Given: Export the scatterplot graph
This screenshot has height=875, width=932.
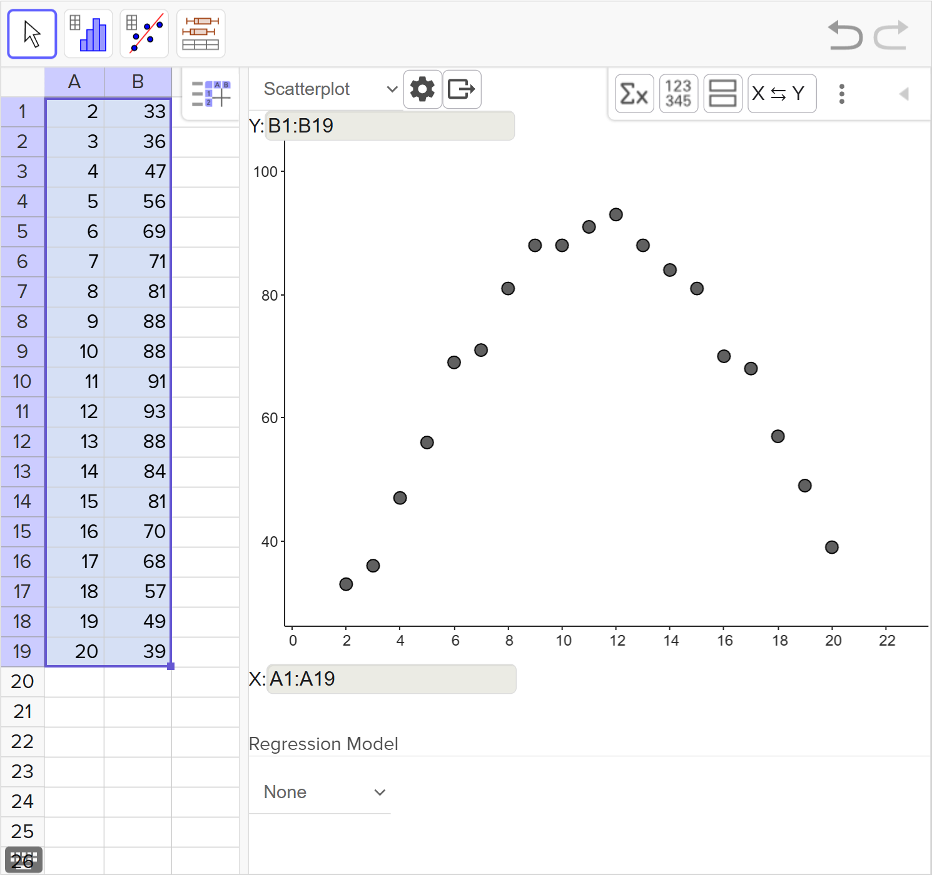Looking at the screenshot, I should (x=462, y=89).
